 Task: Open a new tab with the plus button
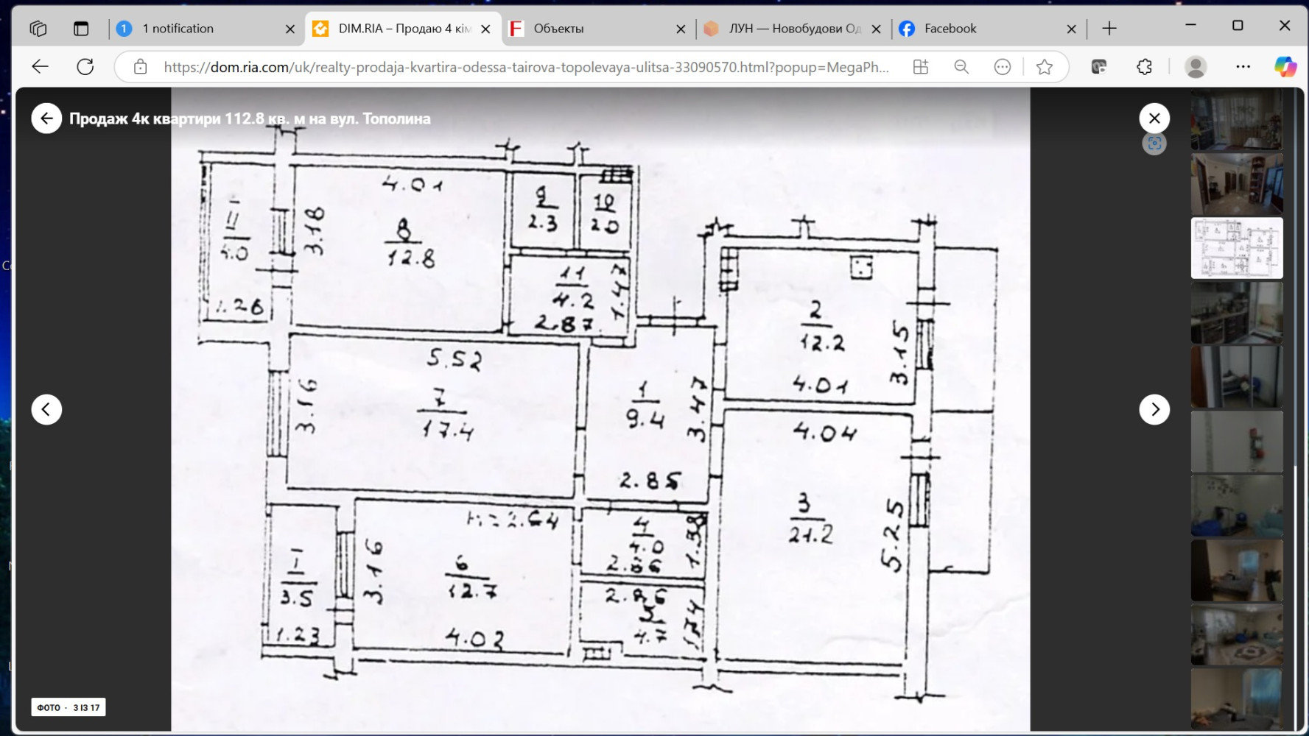[x=1109, y=29]
